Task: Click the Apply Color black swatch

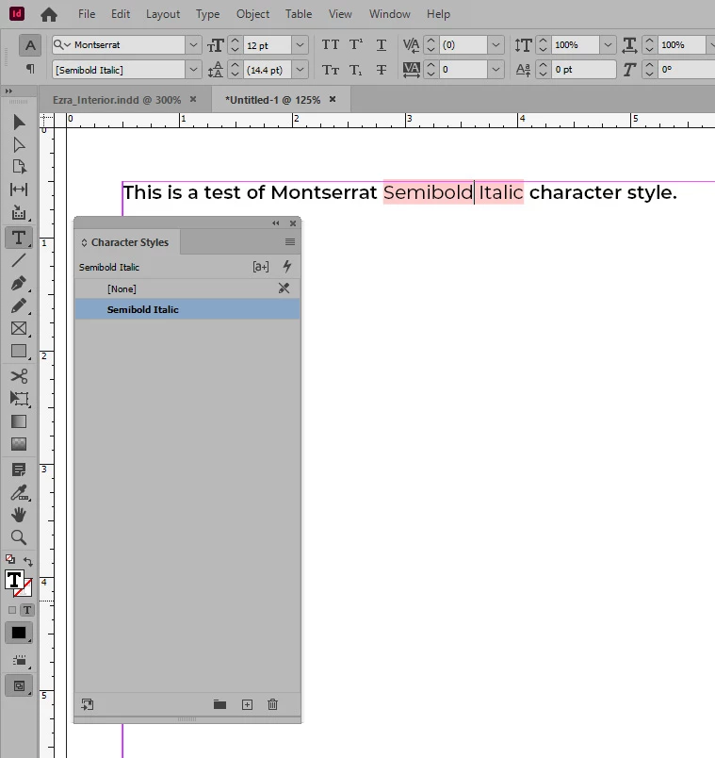Action: pyautogui.click(x=19, y=633)
